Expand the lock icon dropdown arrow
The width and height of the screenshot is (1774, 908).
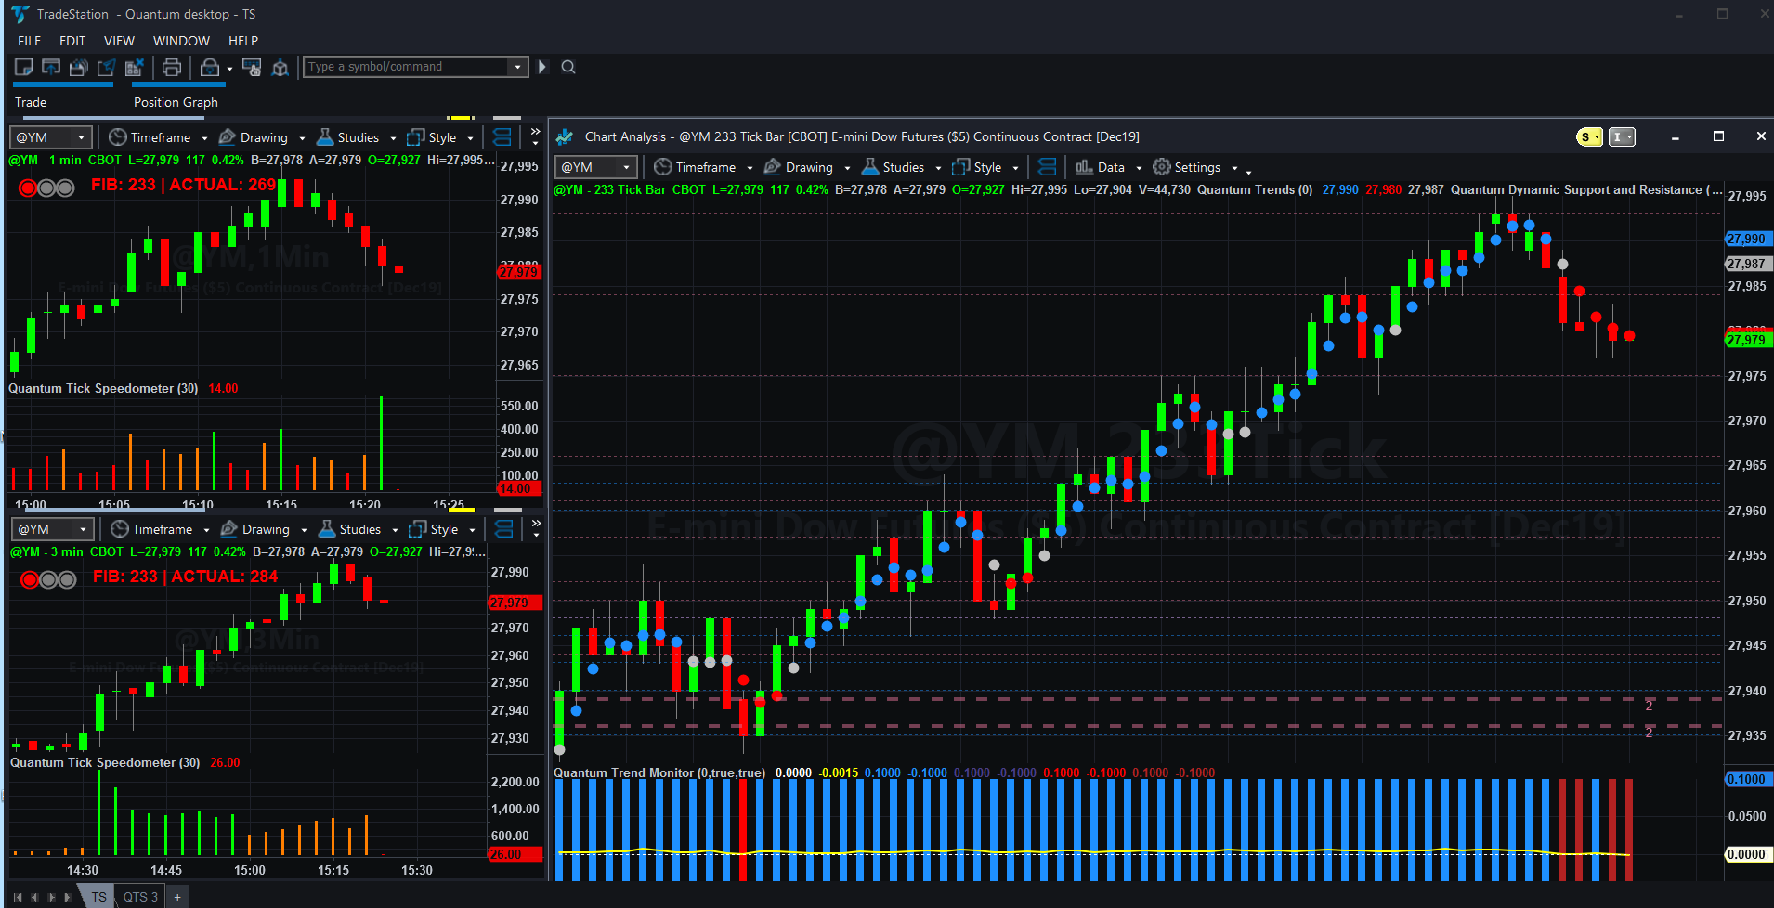point(229,68)
